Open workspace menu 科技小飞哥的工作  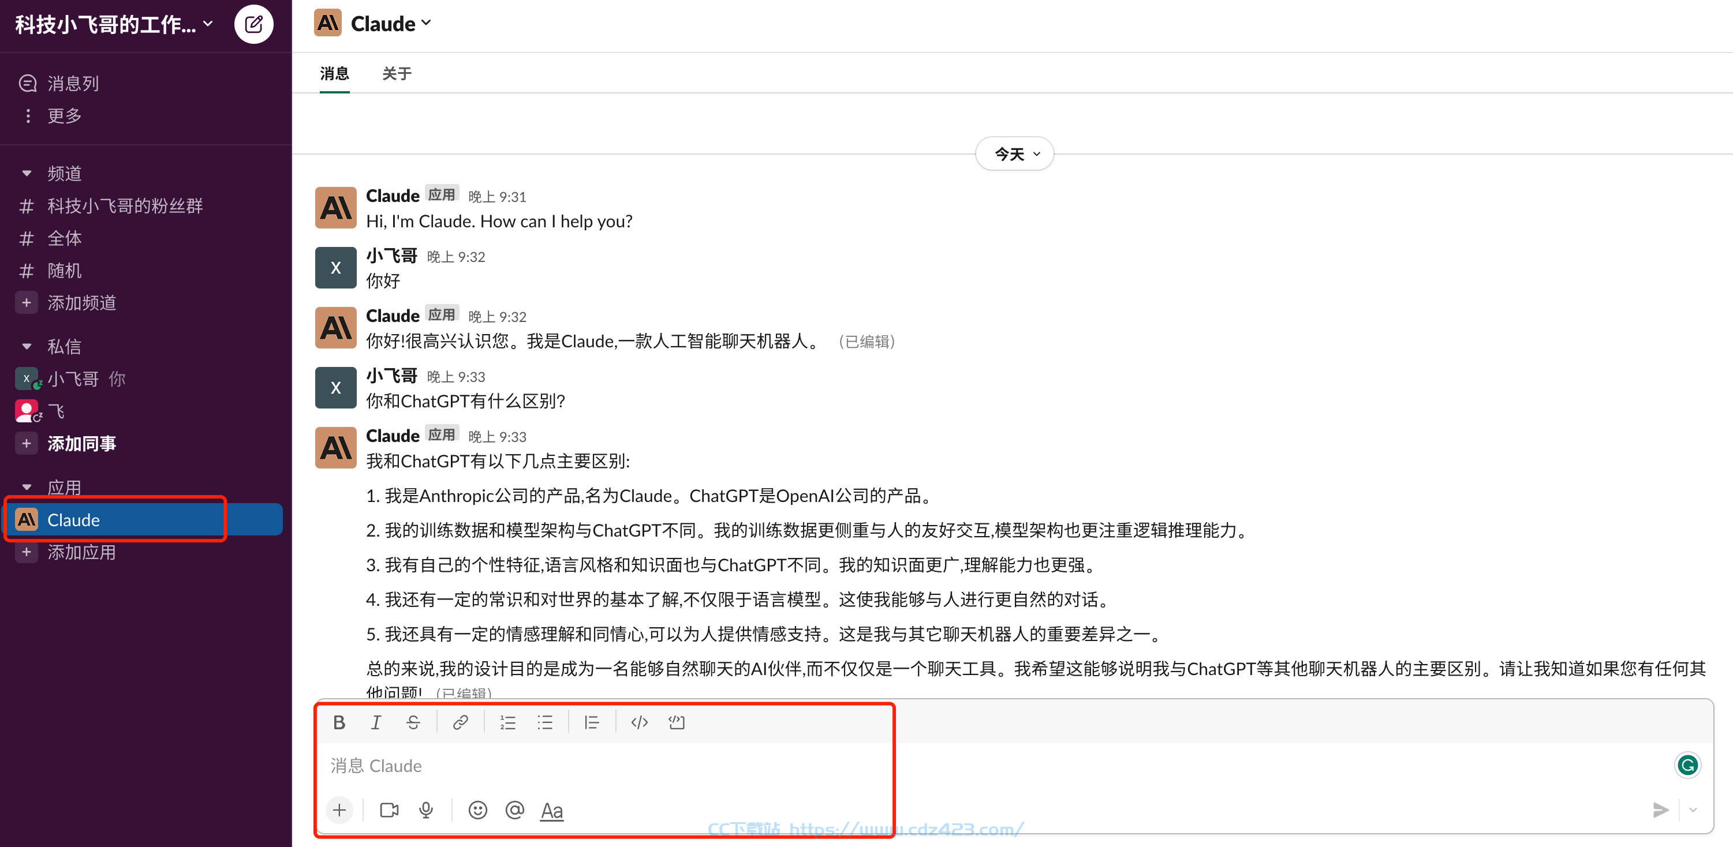[114, 25]
